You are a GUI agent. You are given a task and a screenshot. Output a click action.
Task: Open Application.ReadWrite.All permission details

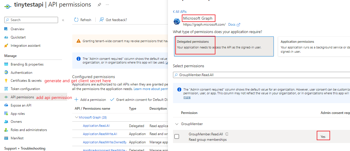100,134
